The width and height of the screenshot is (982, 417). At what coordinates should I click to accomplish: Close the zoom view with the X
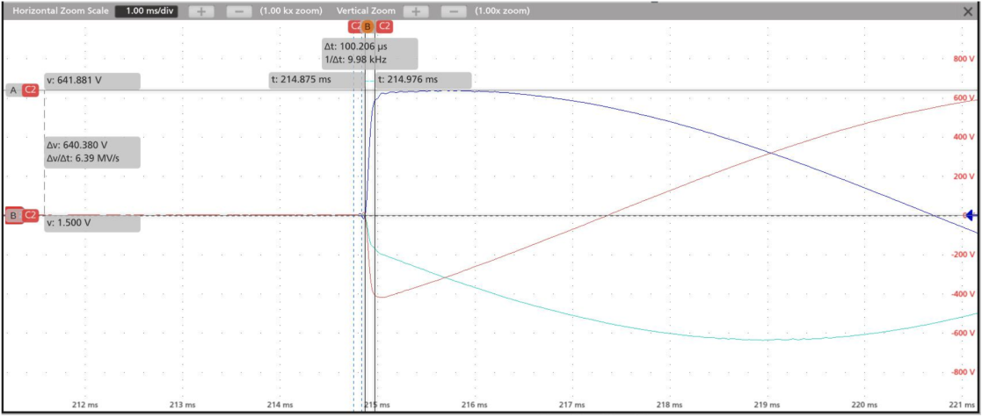(968, 11)
